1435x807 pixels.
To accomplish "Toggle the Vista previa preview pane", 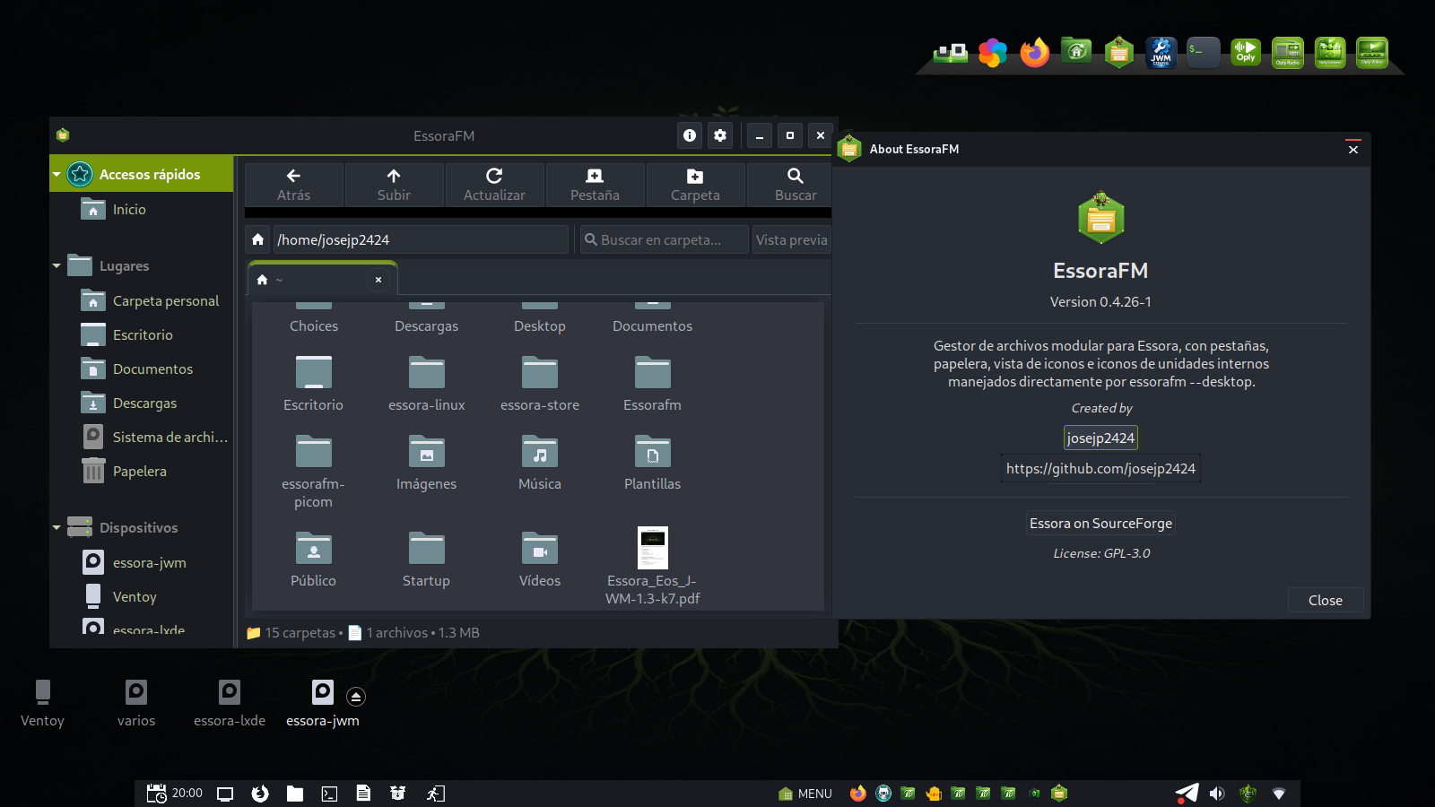I will pos(791,239).
